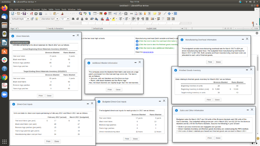Screen dimensions: 260x146
Task: Toggle superscript formatting
Action: tap(92, 19)
